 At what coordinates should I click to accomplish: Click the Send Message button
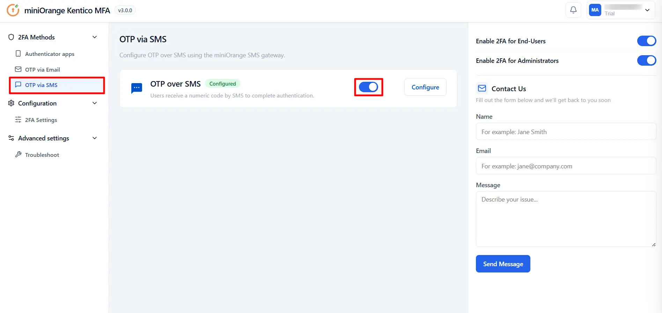[503, 264]
